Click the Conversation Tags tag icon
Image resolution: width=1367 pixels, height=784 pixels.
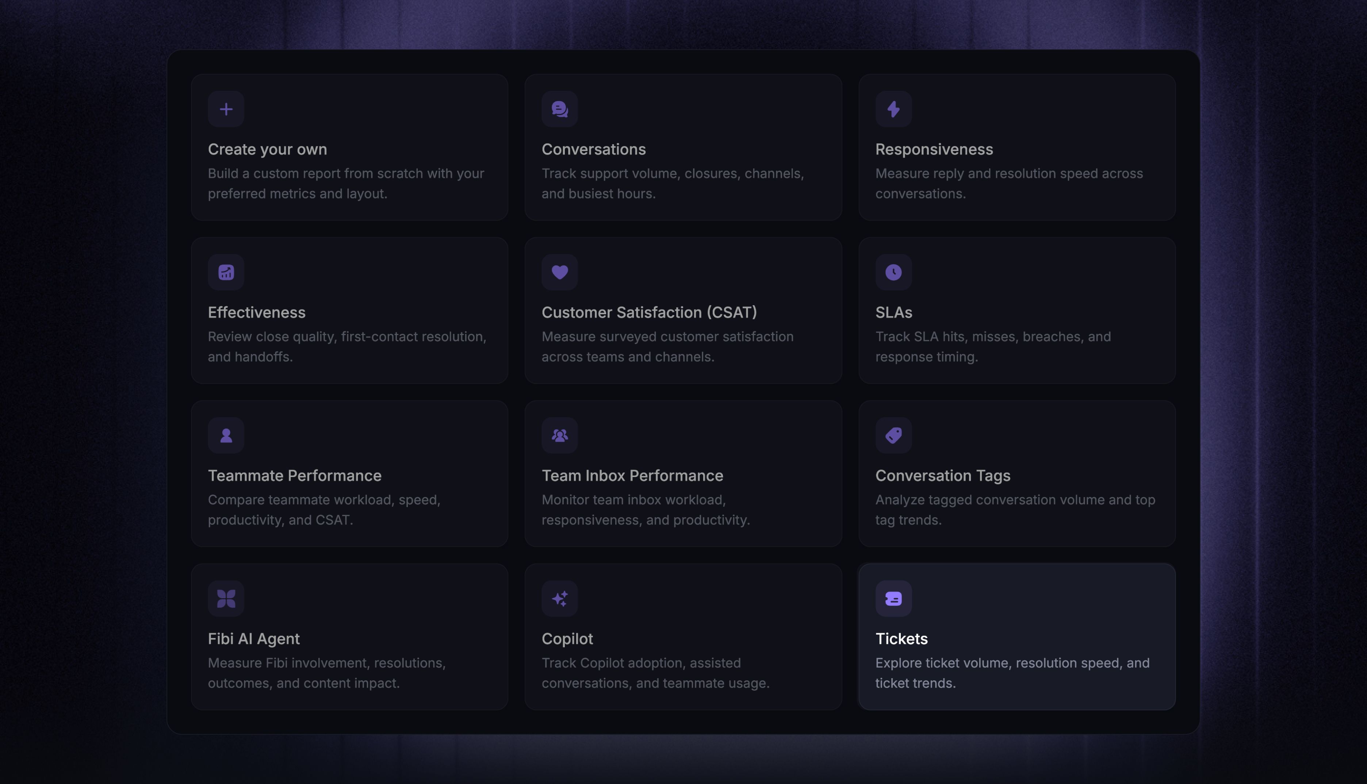[893, 435]
